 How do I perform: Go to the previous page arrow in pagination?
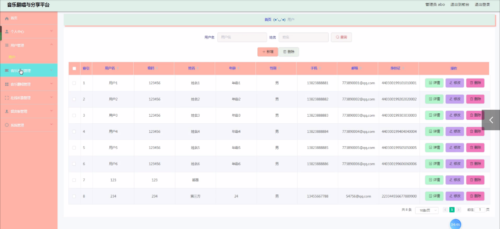click(445, 210)
